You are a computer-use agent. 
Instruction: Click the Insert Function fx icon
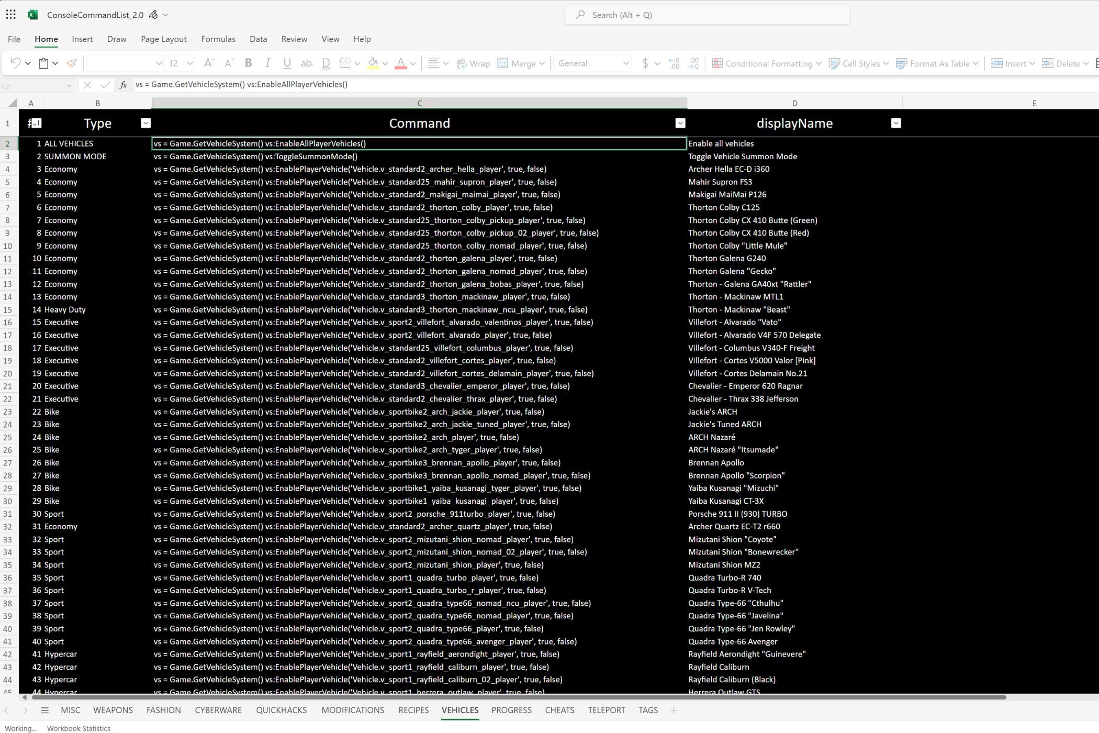pos(123,85)
